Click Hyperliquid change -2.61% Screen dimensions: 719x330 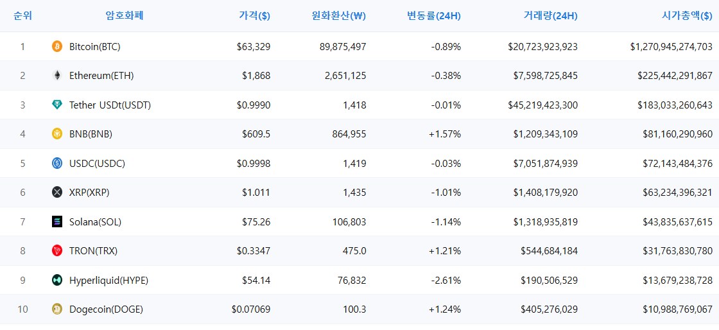tap(446, 280)
